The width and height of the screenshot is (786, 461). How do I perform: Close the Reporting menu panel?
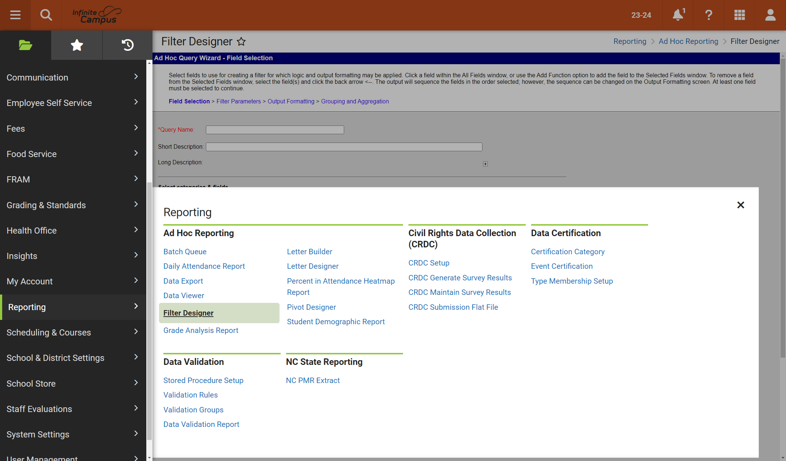741,205
